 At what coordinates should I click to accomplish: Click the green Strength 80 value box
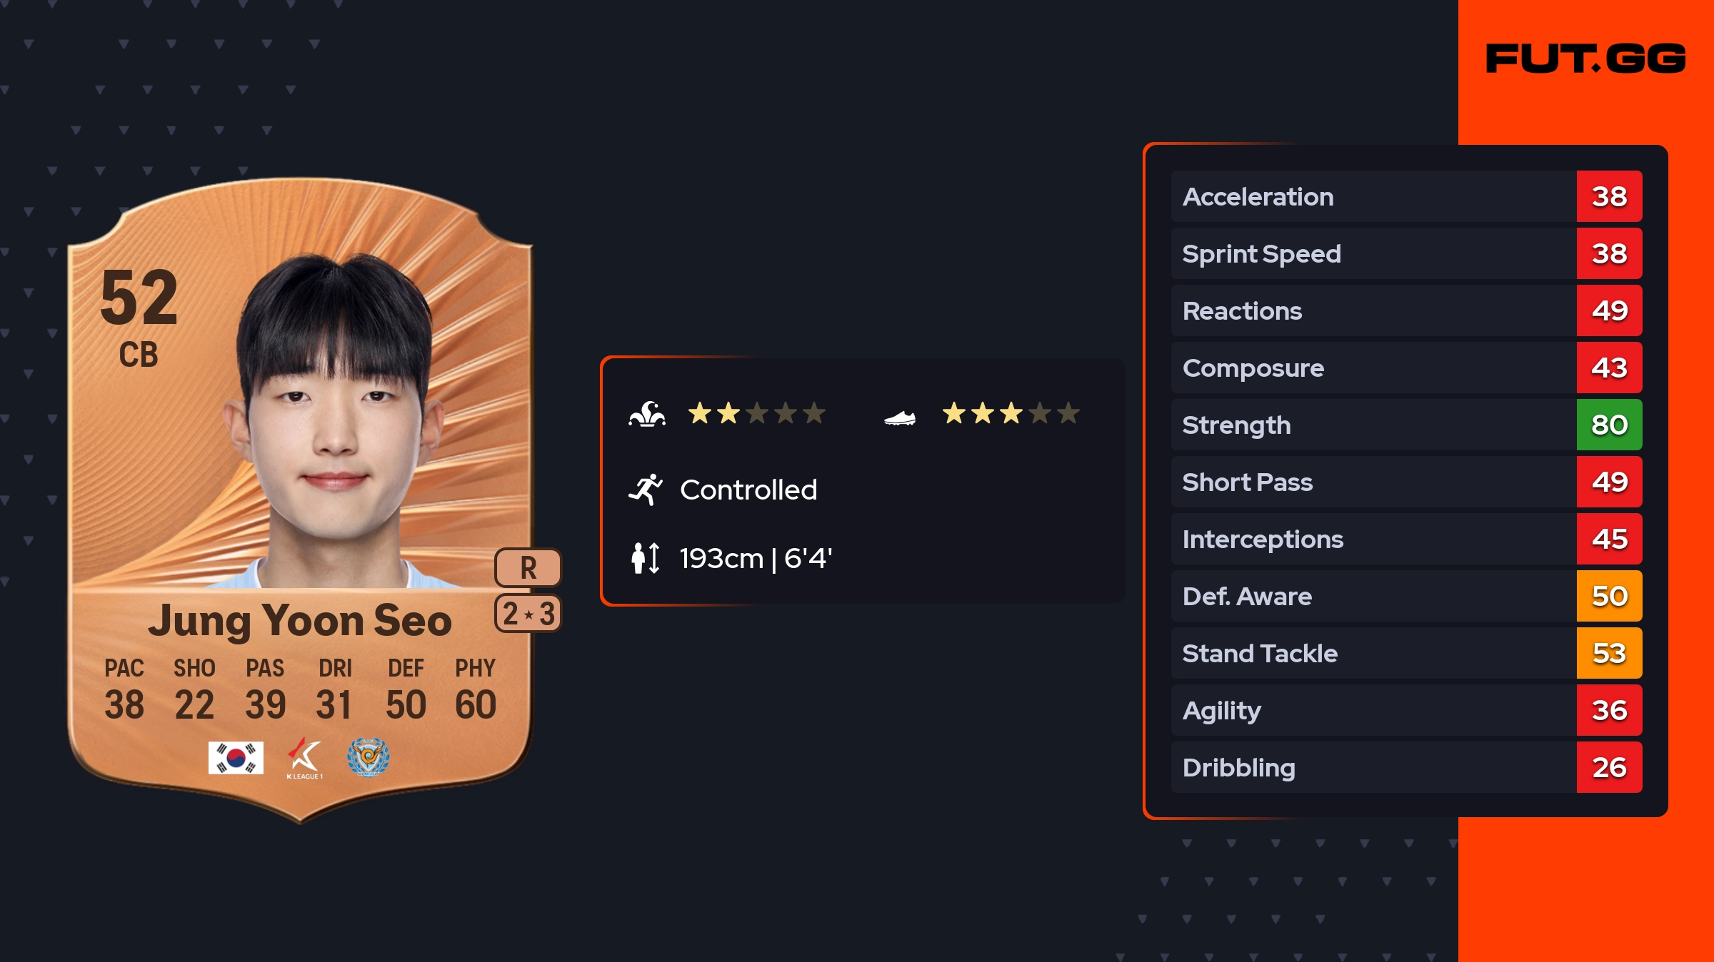point(1609,425)
